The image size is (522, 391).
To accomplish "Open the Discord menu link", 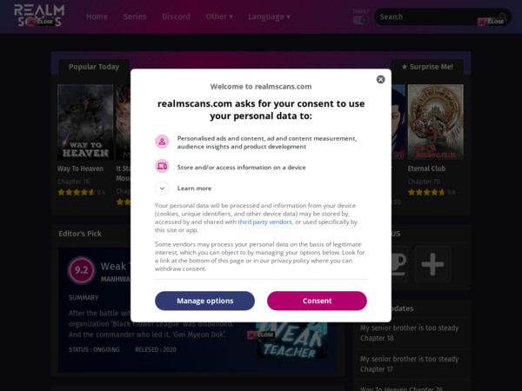I will click(176, 17).
